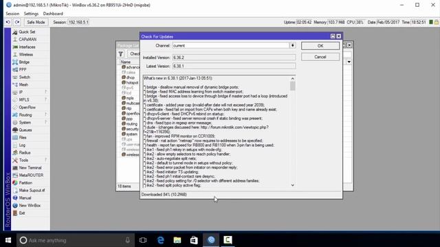Select mpls package row
This screenshot has height=247, width=440.
129,98
